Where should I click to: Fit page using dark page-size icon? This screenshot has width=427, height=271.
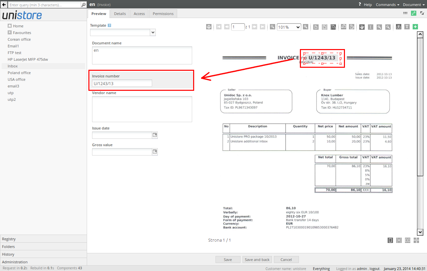point(333,27)
